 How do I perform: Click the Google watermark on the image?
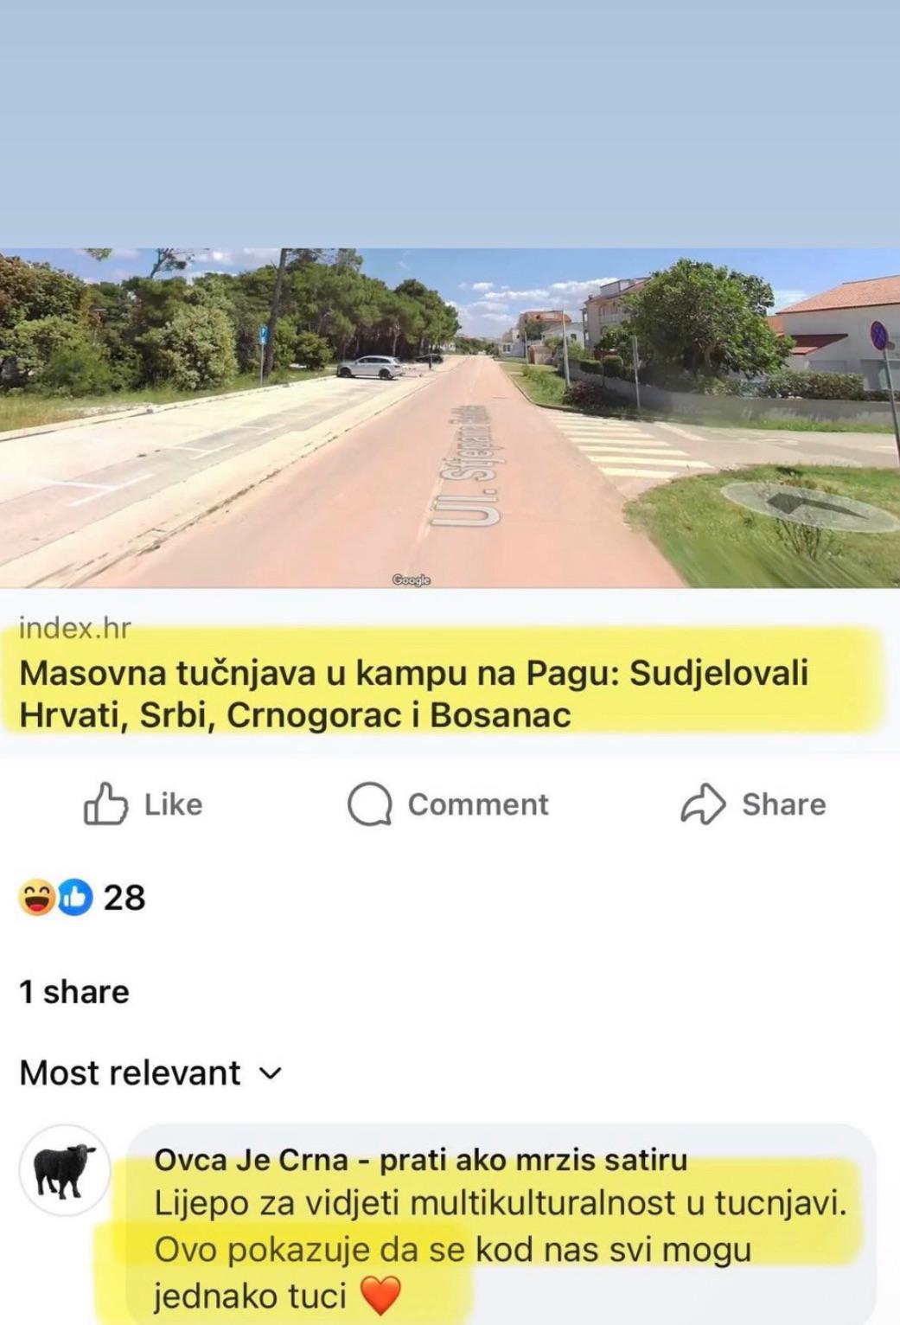tap(411, 580)
